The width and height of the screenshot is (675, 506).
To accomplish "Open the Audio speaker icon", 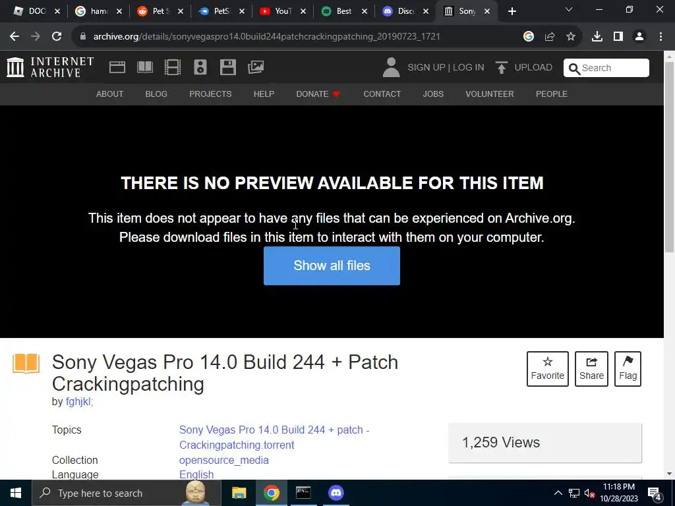I will (x=200, y=68).
